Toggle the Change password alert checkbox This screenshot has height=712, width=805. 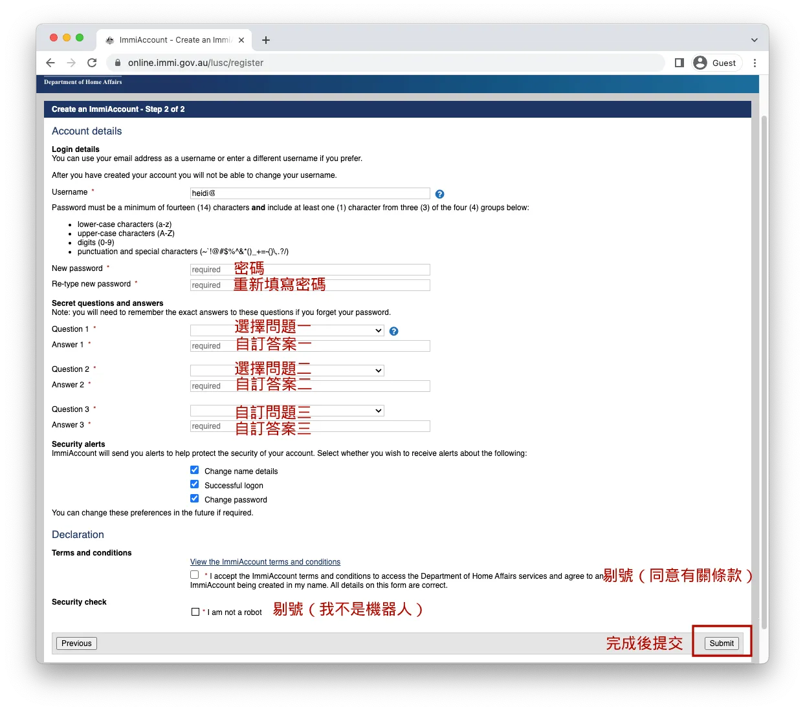(194, 499)
